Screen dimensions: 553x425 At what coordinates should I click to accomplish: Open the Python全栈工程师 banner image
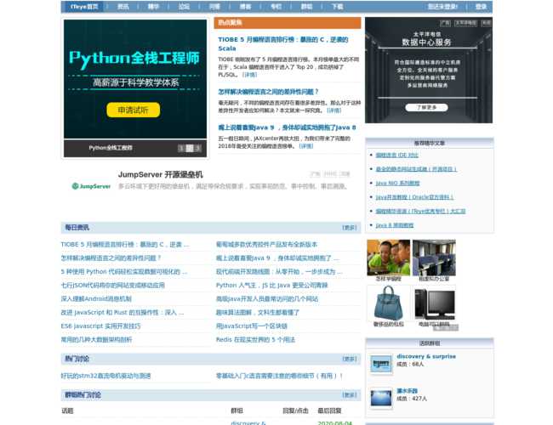[x=135, y=79]
